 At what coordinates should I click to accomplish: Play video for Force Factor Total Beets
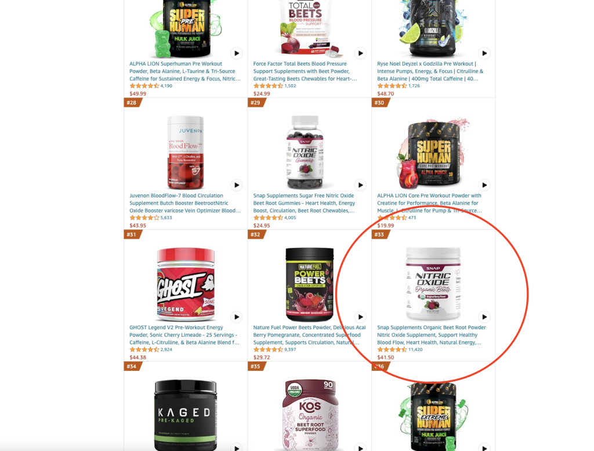coord(360,53)
